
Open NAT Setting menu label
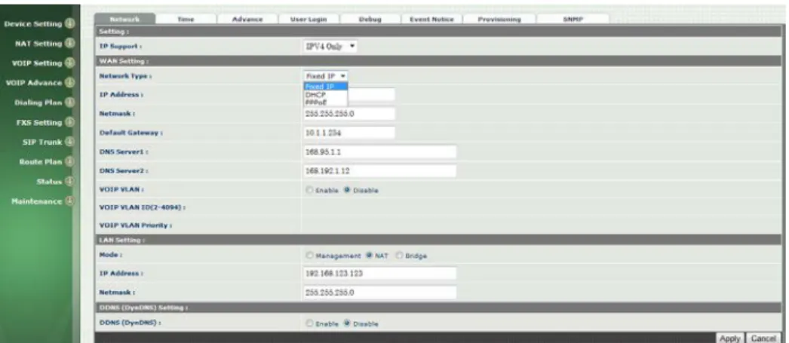[38, 43]
